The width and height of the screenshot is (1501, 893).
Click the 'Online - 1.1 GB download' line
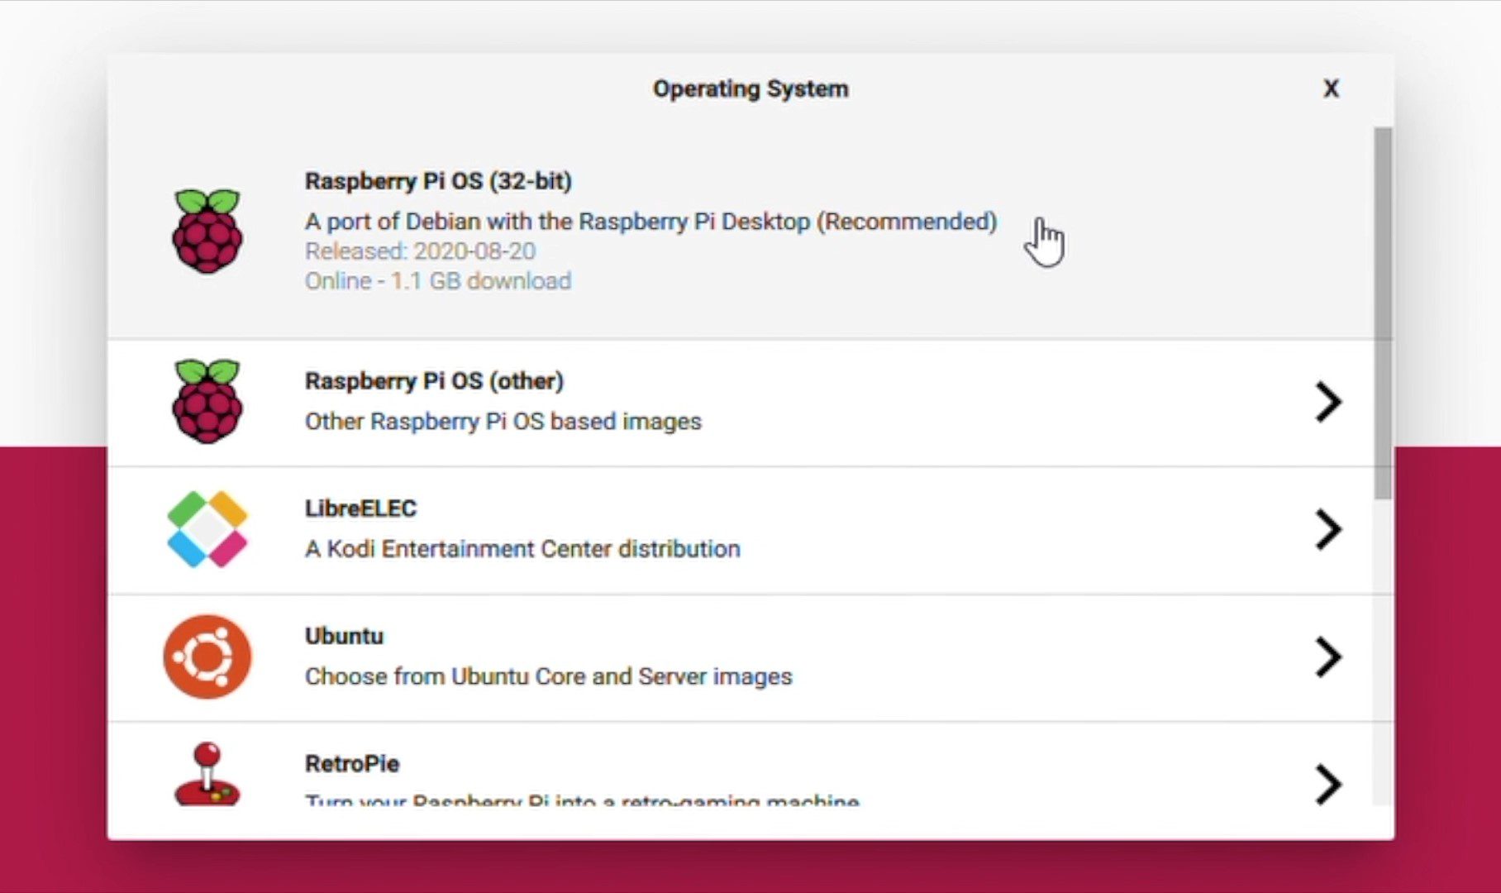coord(438,281)
